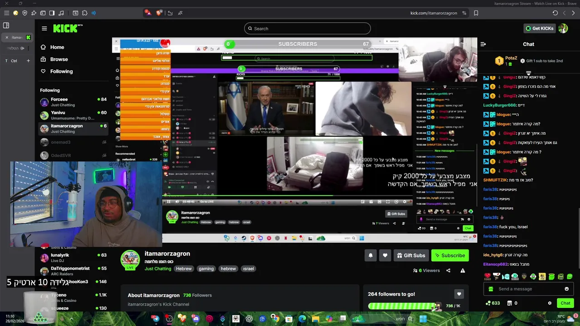
Task: Follow channel with heart button
Action: (385, 255)
